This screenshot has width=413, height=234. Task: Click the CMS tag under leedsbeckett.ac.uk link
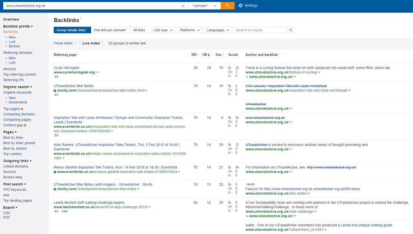click(65, 211)
